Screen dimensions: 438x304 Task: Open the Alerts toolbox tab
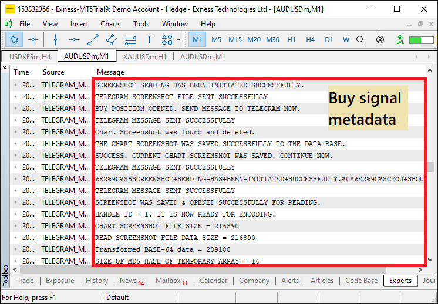click(x=290, y=281)
